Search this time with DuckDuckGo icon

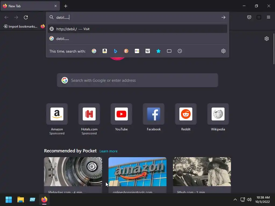(x=126, y=51)
